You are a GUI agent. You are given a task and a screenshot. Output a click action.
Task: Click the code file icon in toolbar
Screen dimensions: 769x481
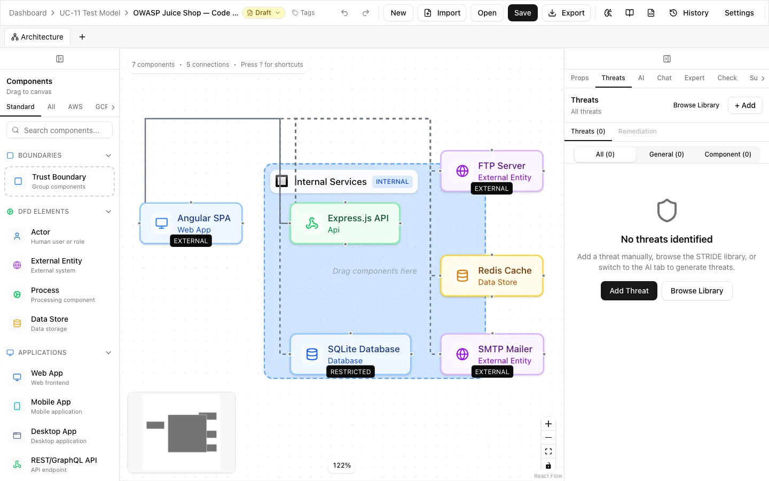[651, 13]
